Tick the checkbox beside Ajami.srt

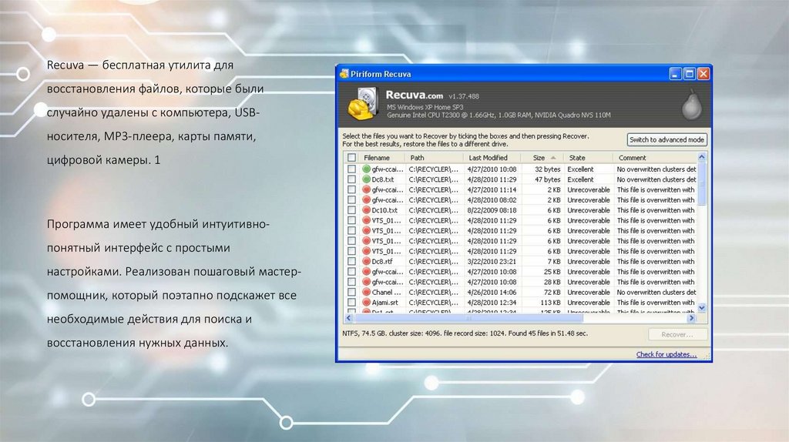351,303
